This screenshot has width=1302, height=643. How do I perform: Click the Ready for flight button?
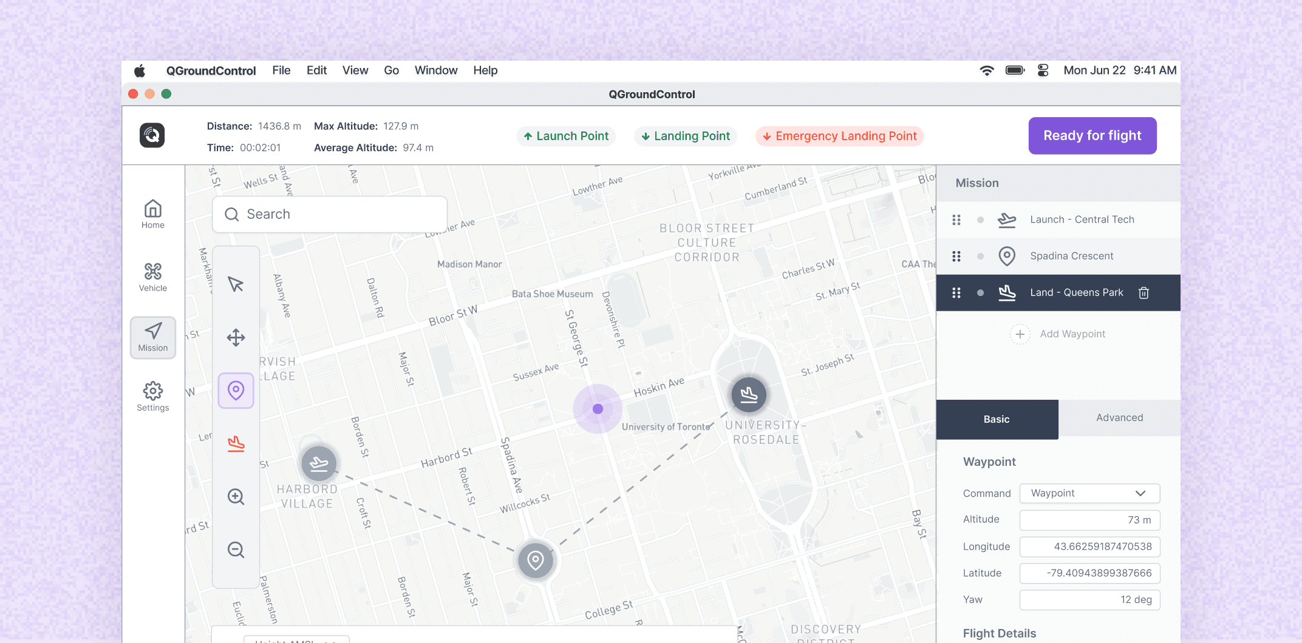pyautogui.click(x=1092, y=136)
